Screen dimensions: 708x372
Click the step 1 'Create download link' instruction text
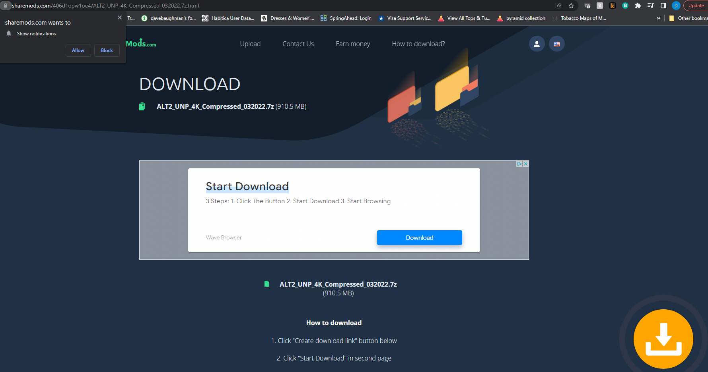click(x=334, y=341)
